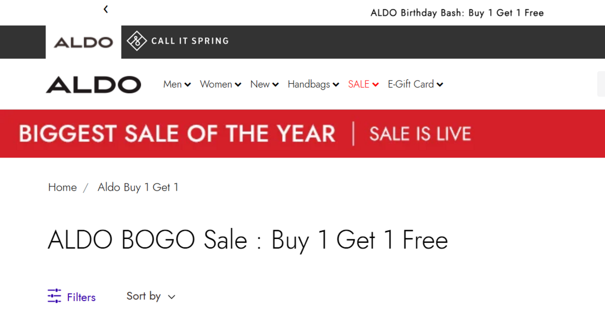Click the Aldo Buy 1 Get 1 breadcrumb
Image resolution: width=605 pixels, height=315 pixels.
pyautogui.click(x=138, y=187)
